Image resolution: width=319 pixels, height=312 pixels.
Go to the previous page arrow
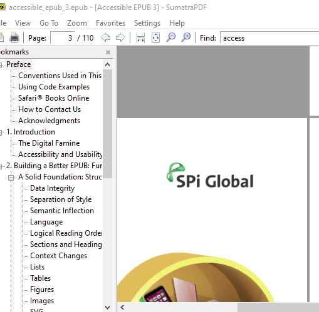pyautogui.click(x=106, y=38)
